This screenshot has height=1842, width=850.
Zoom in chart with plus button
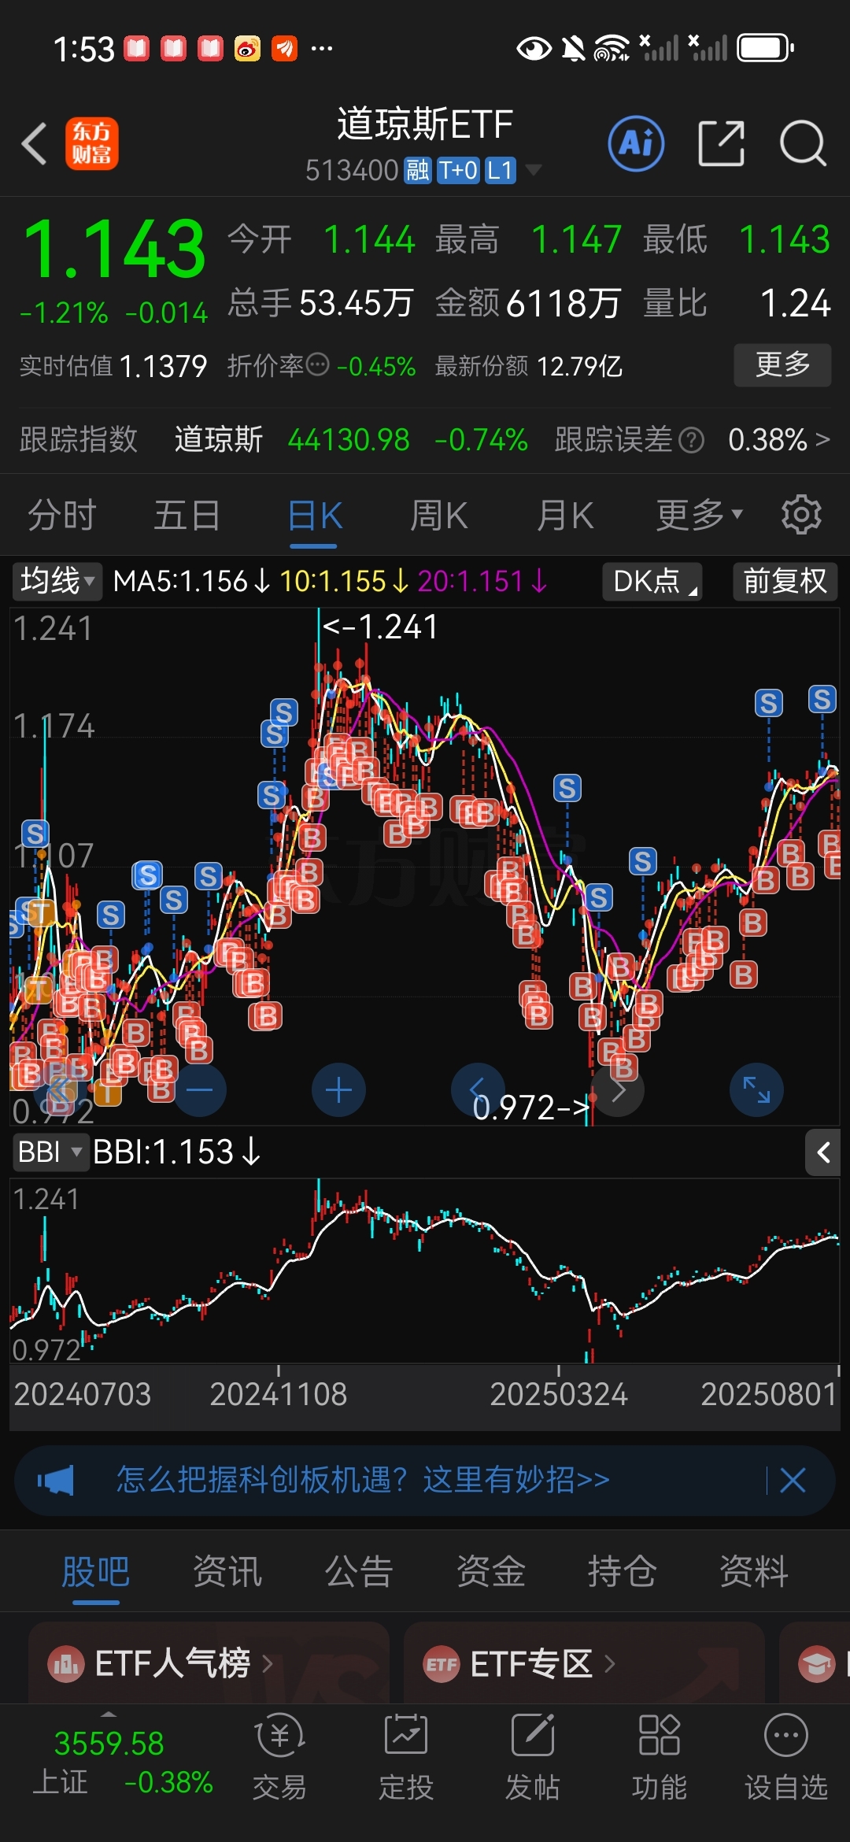338,1090
